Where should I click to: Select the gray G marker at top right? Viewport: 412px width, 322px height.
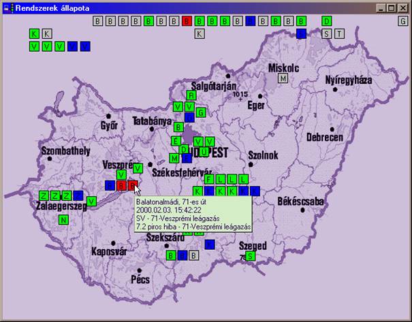402,21
